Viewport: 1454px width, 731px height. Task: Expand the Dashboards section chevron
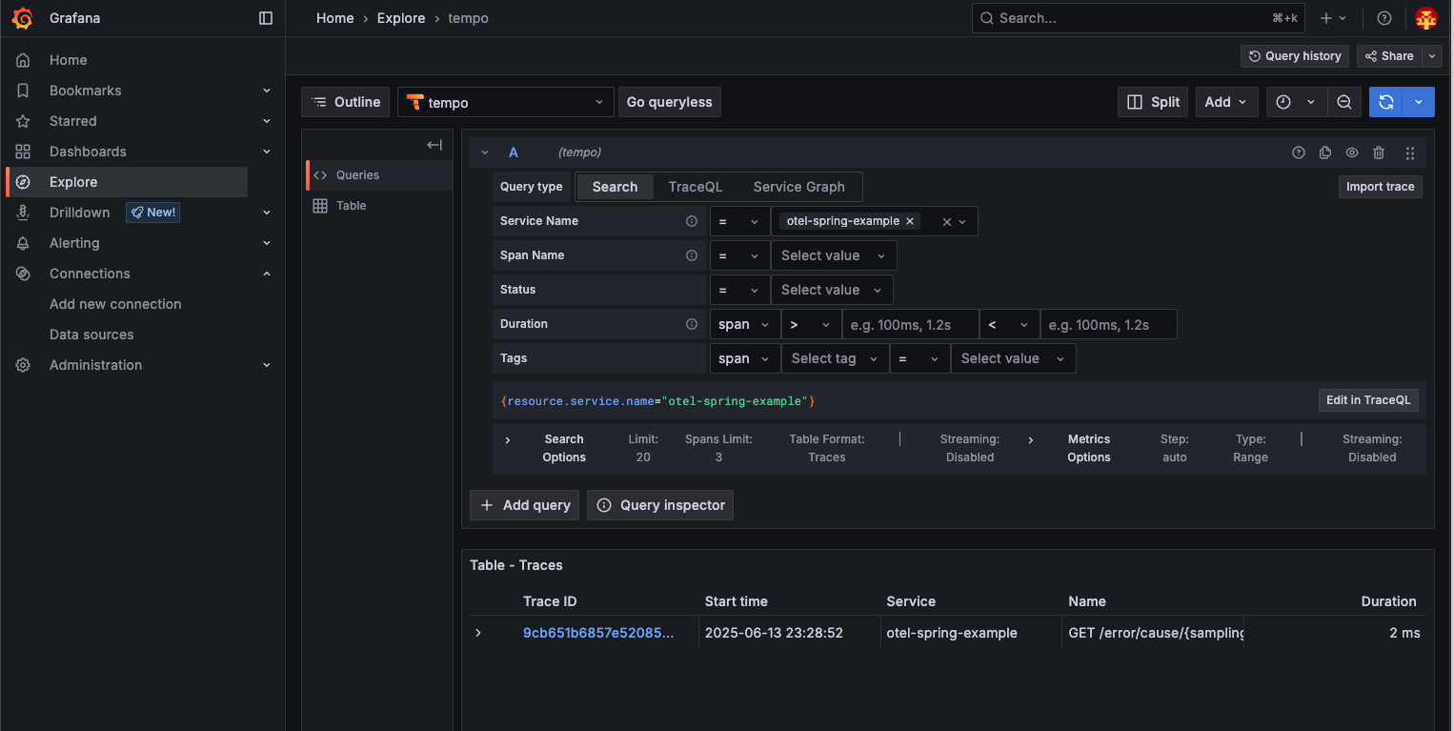tap(267, 152)
